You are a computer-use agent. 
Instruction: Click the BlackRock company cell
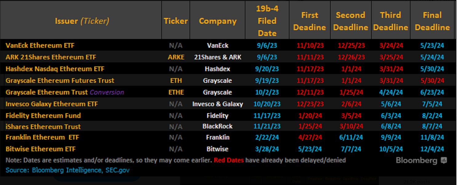pos(217,126)
